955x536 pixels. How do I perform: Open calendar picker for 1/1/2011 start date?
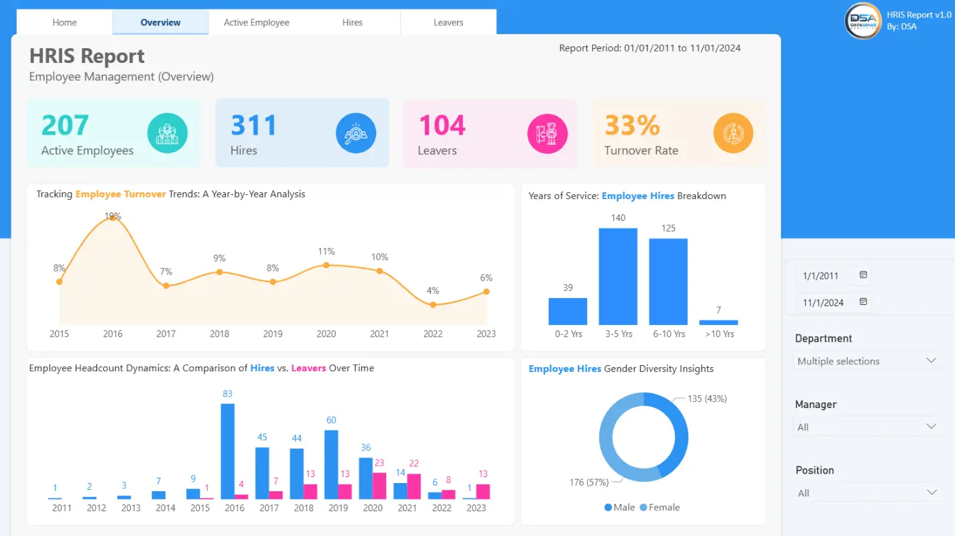[863, 275]
